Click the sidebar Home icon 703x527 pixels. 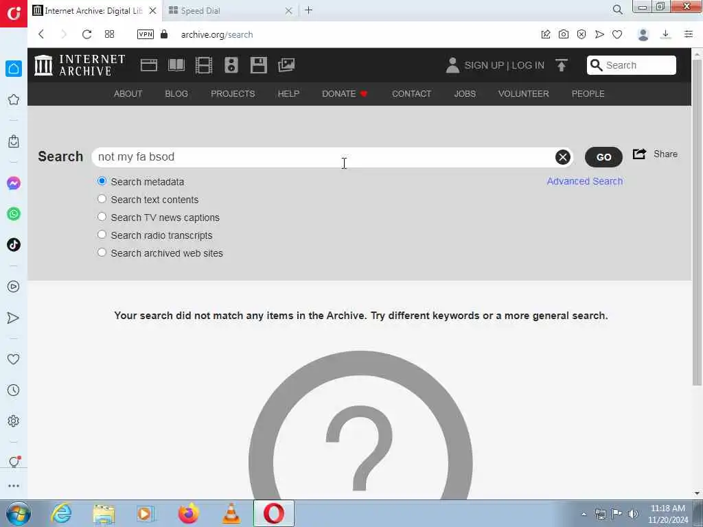pyautogui.click(x=14, y=69)
